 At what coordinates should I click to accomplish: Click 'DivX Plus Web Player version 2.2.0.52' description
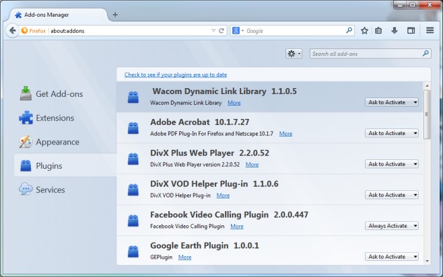pyautogui.click(x=195, y=165)
